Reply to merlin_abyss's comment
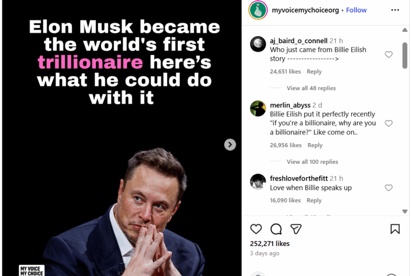Image resolution: width=411 pixels, height=276 pixels. 315,145
